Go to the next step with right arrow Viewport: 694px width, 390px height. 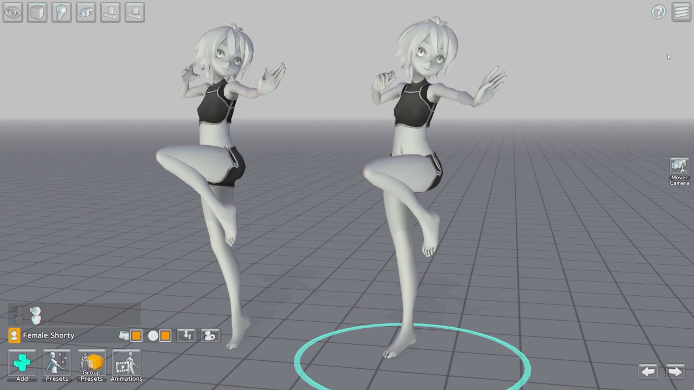tap(675, 371)
